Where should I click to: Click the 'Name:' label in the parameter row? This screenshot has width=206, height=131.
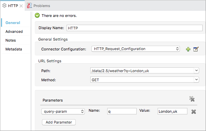[94, 110]
